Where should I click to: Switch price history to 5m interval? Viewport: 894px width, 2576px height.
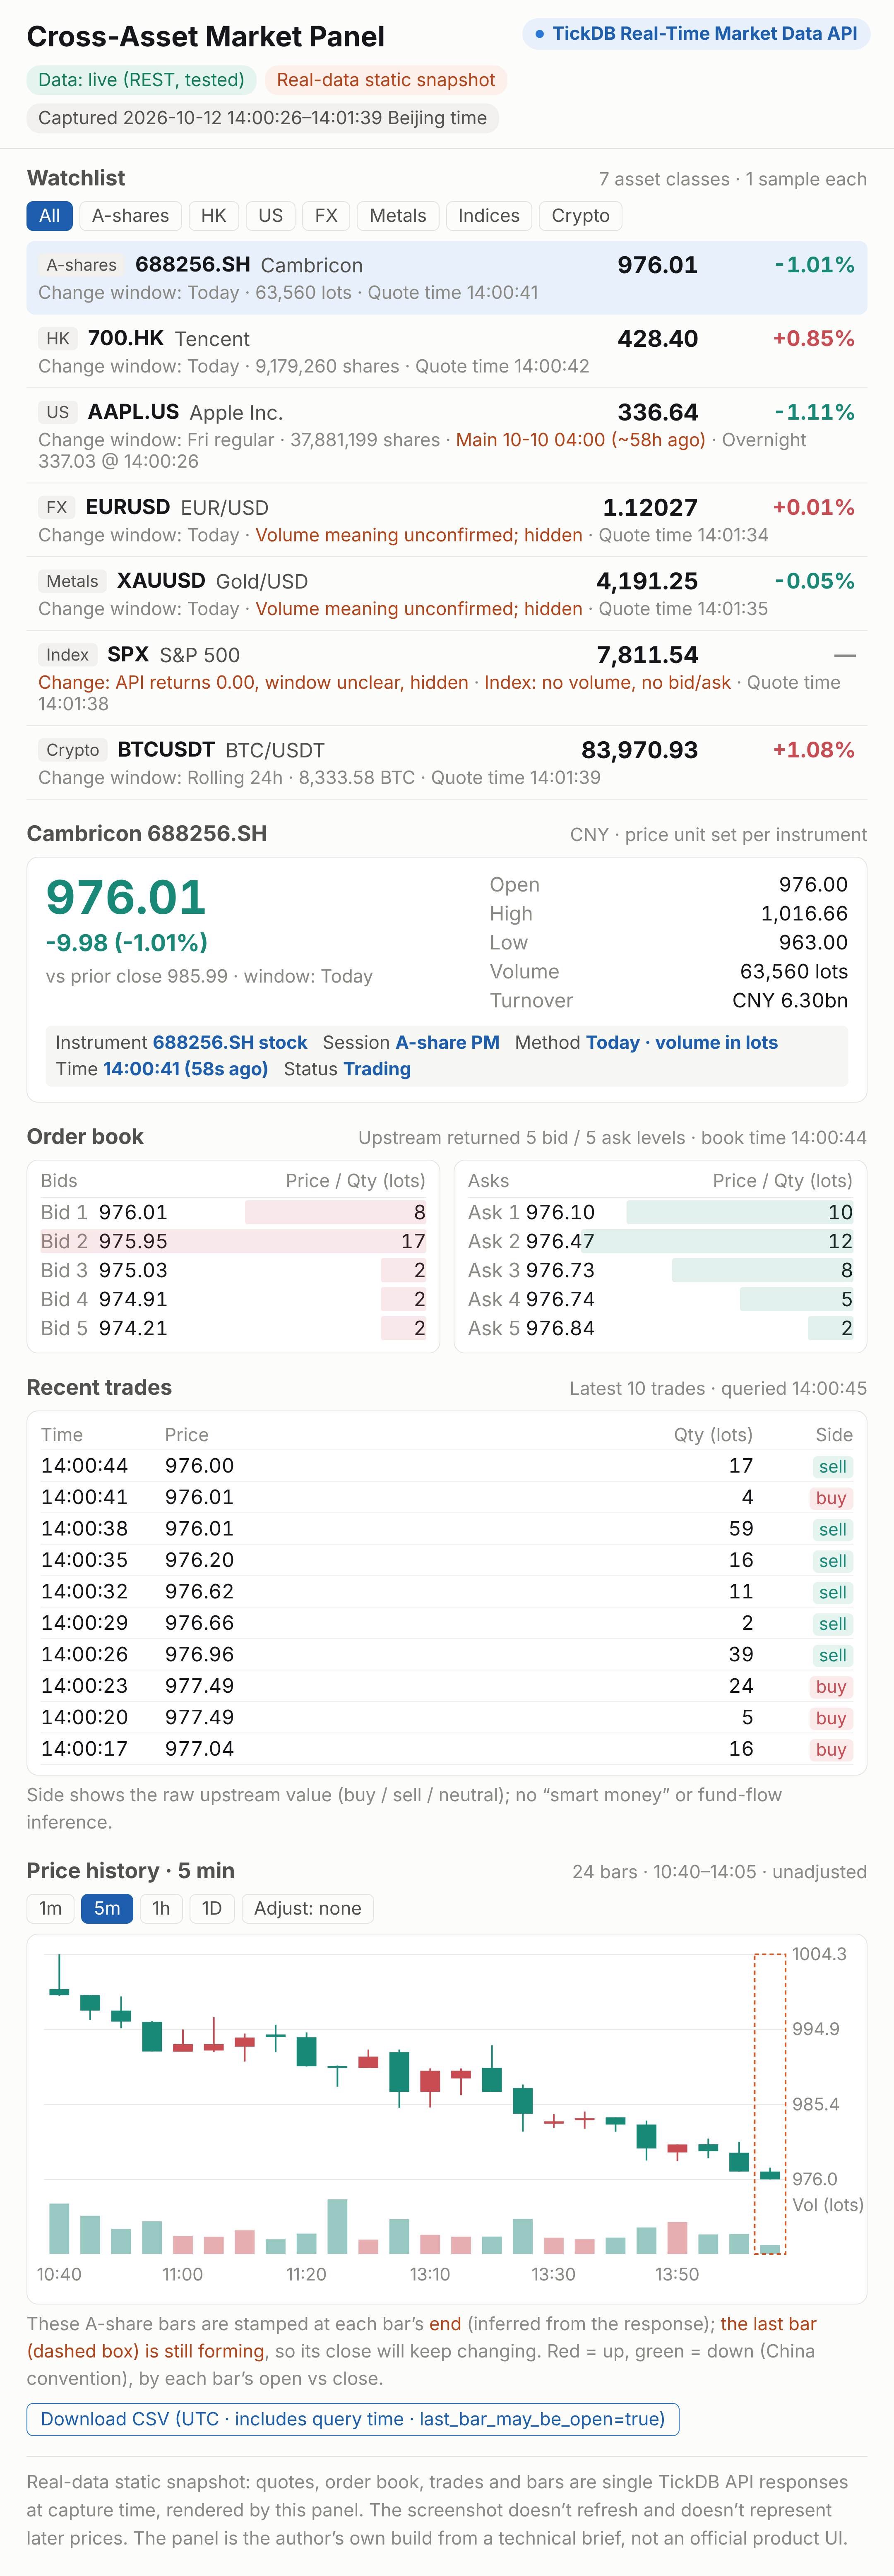107,1908
